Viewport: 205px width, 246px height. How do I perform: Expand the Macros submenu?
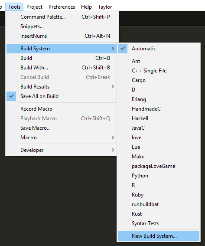click(x=62, y=138)
